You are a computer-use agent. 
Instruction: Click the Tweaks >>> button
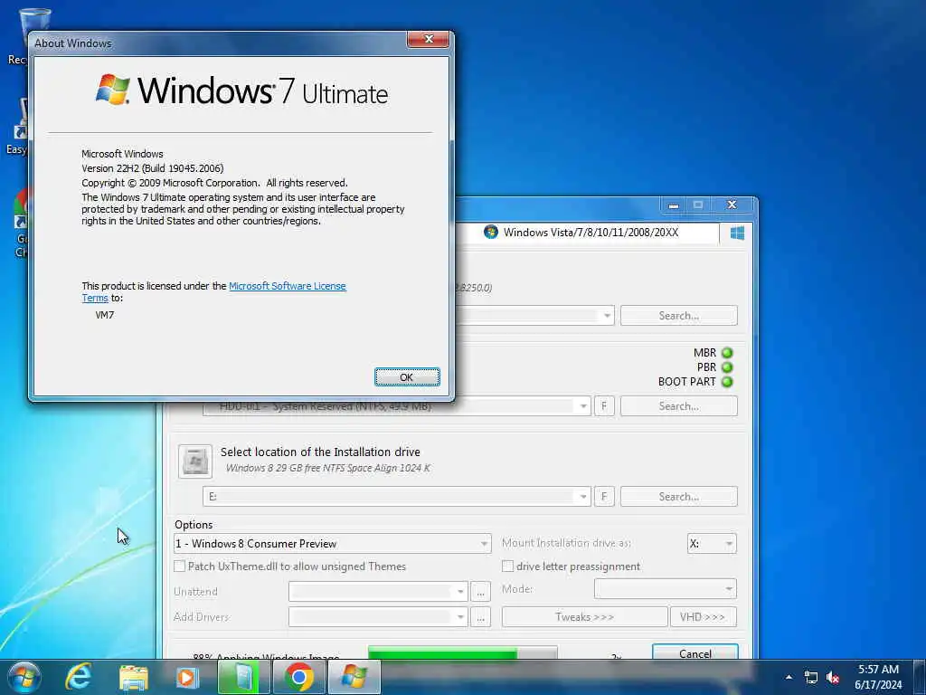coord(585,617)
